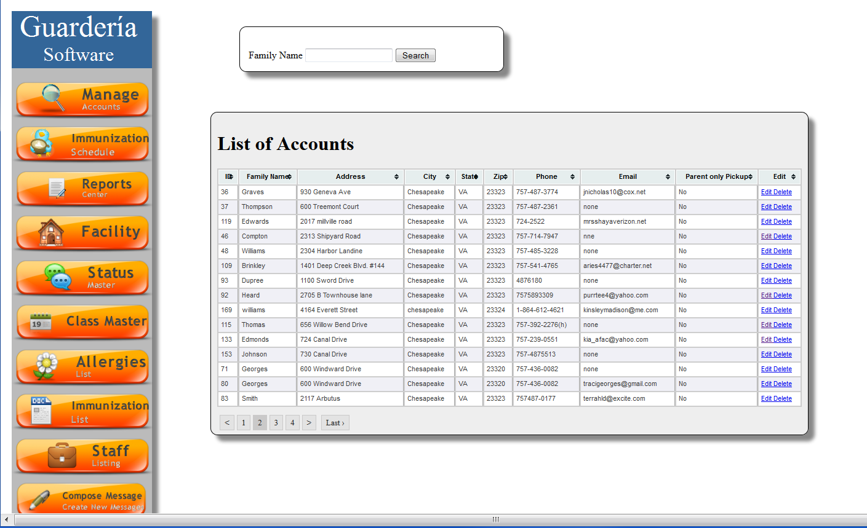Open the Reports Center

[x=82, y=188]
